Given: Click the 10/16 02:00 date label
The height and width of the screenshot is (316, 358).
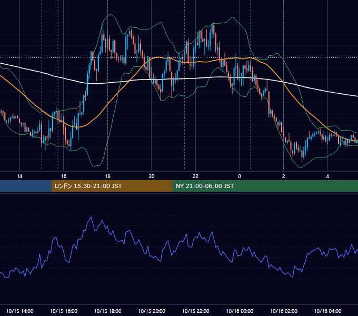Looking at the screenshot, I should pyautogui.click(x=284, y=311).
